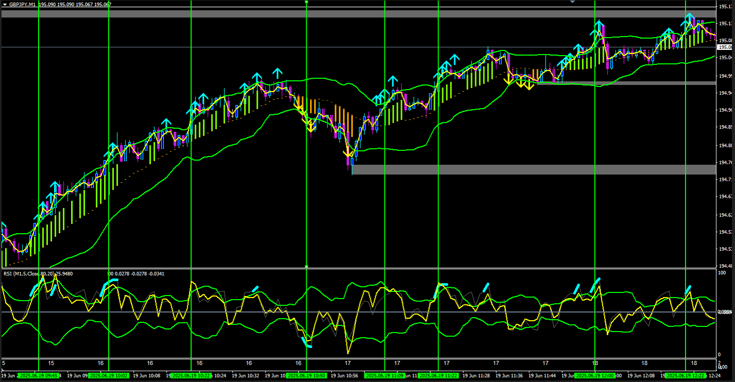This screenshot has width=735, height=382.
Task: Click the green 2025.06.19 12:00 date label
Action: [x=595, y=376]
